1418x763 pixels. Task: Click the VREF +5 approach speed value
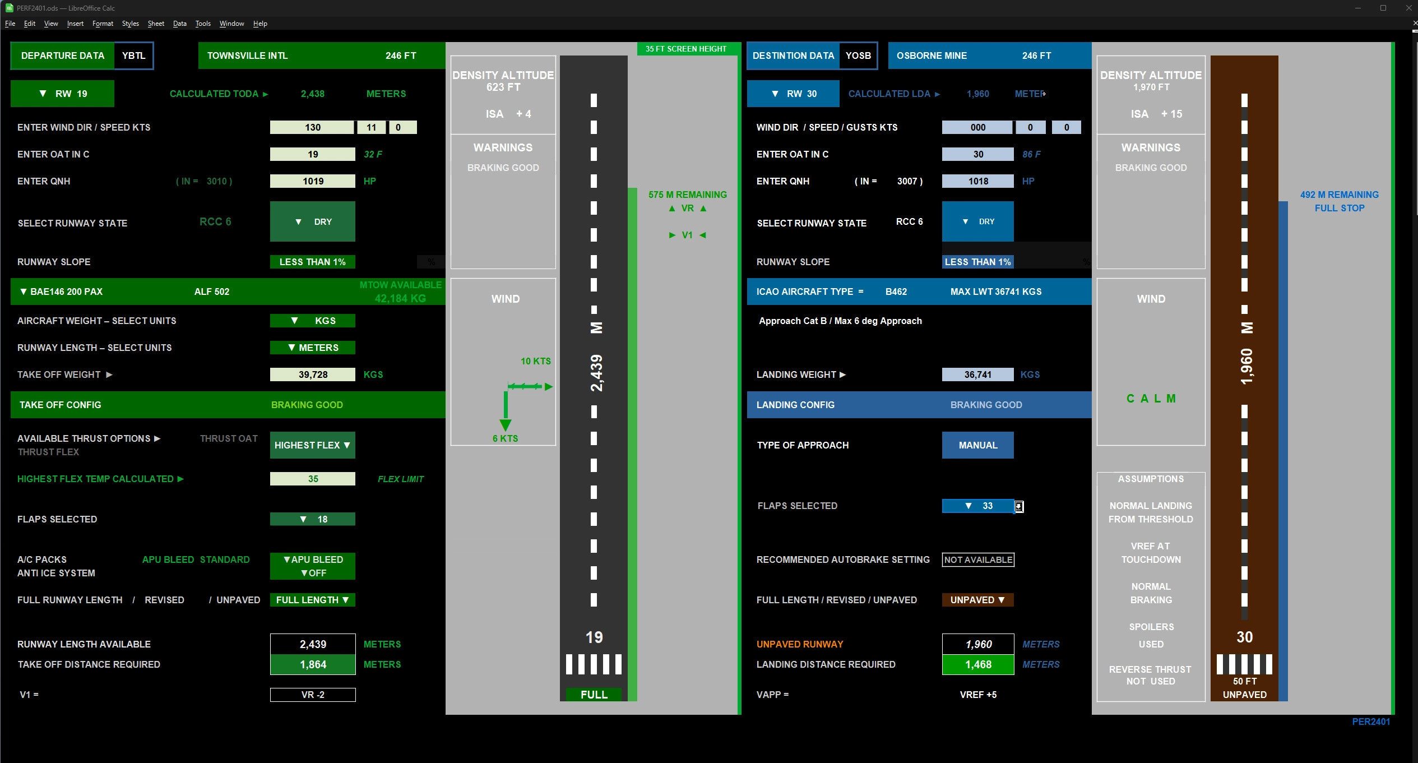coord(978,695)
